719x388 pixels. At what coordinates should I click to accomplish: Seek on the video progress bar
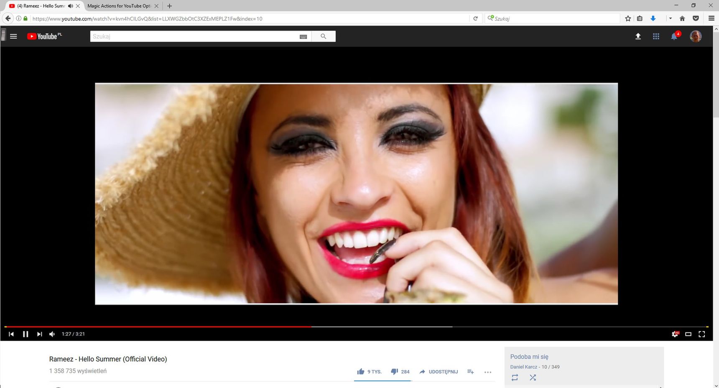point(356,327)
